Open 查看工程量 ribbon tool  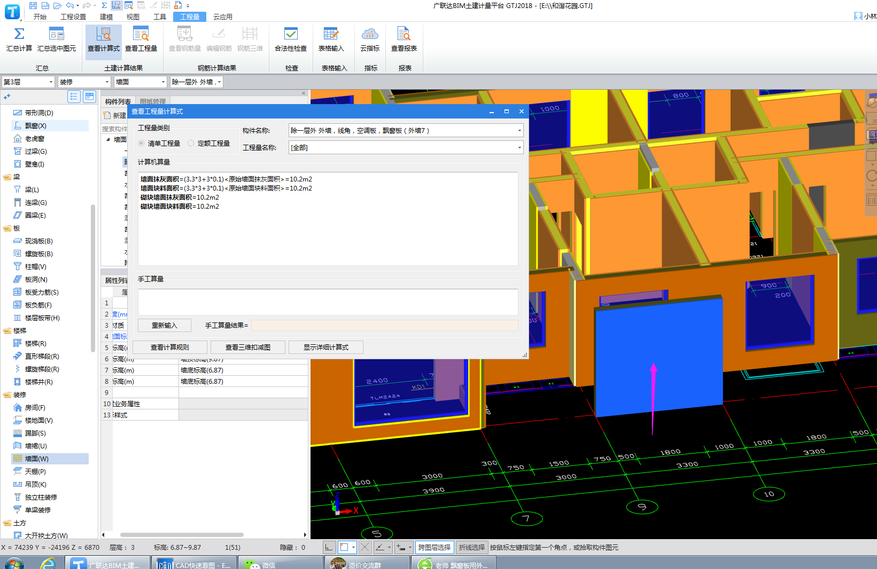point(141,40)
